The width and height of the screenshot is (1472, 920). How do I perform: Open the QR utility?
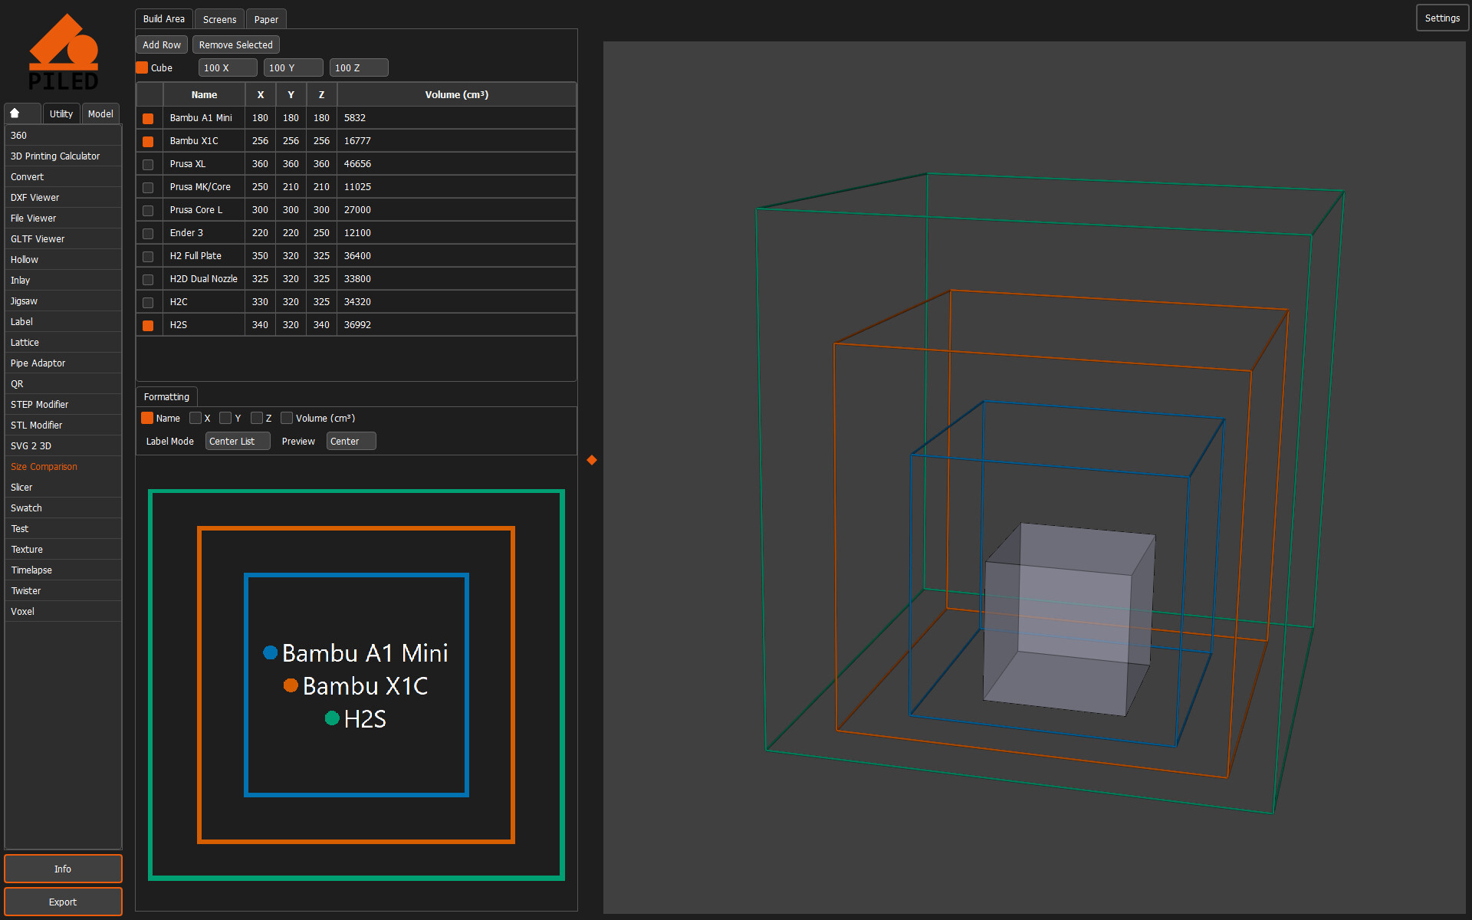(63, 383)
